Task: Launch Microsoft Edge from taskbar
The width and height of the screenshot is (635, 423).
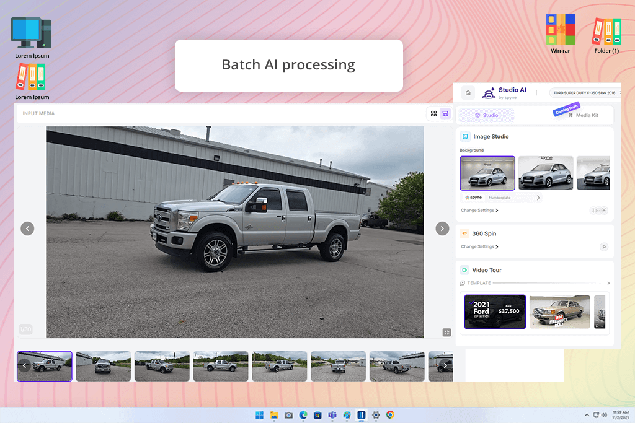Action: point(303,415)
